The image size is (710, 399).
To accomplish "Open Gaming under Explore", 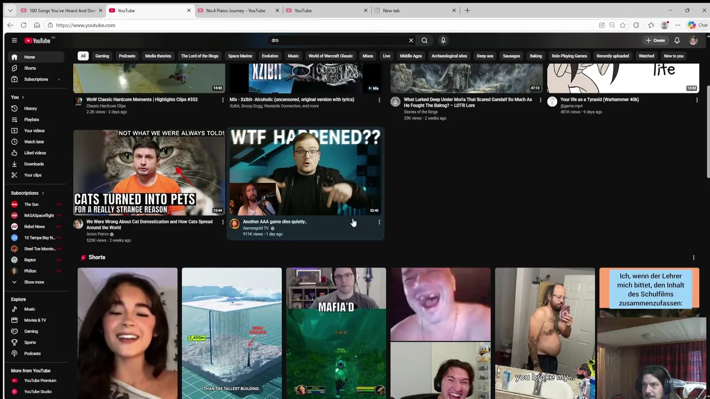I will [35, 331].
